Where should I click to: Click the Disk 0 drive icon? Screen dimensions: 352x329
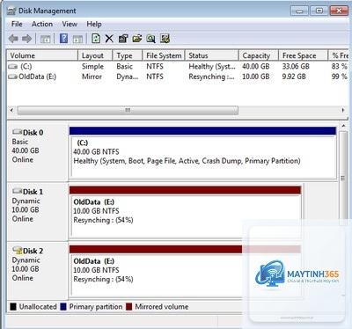tap(18, 132)
